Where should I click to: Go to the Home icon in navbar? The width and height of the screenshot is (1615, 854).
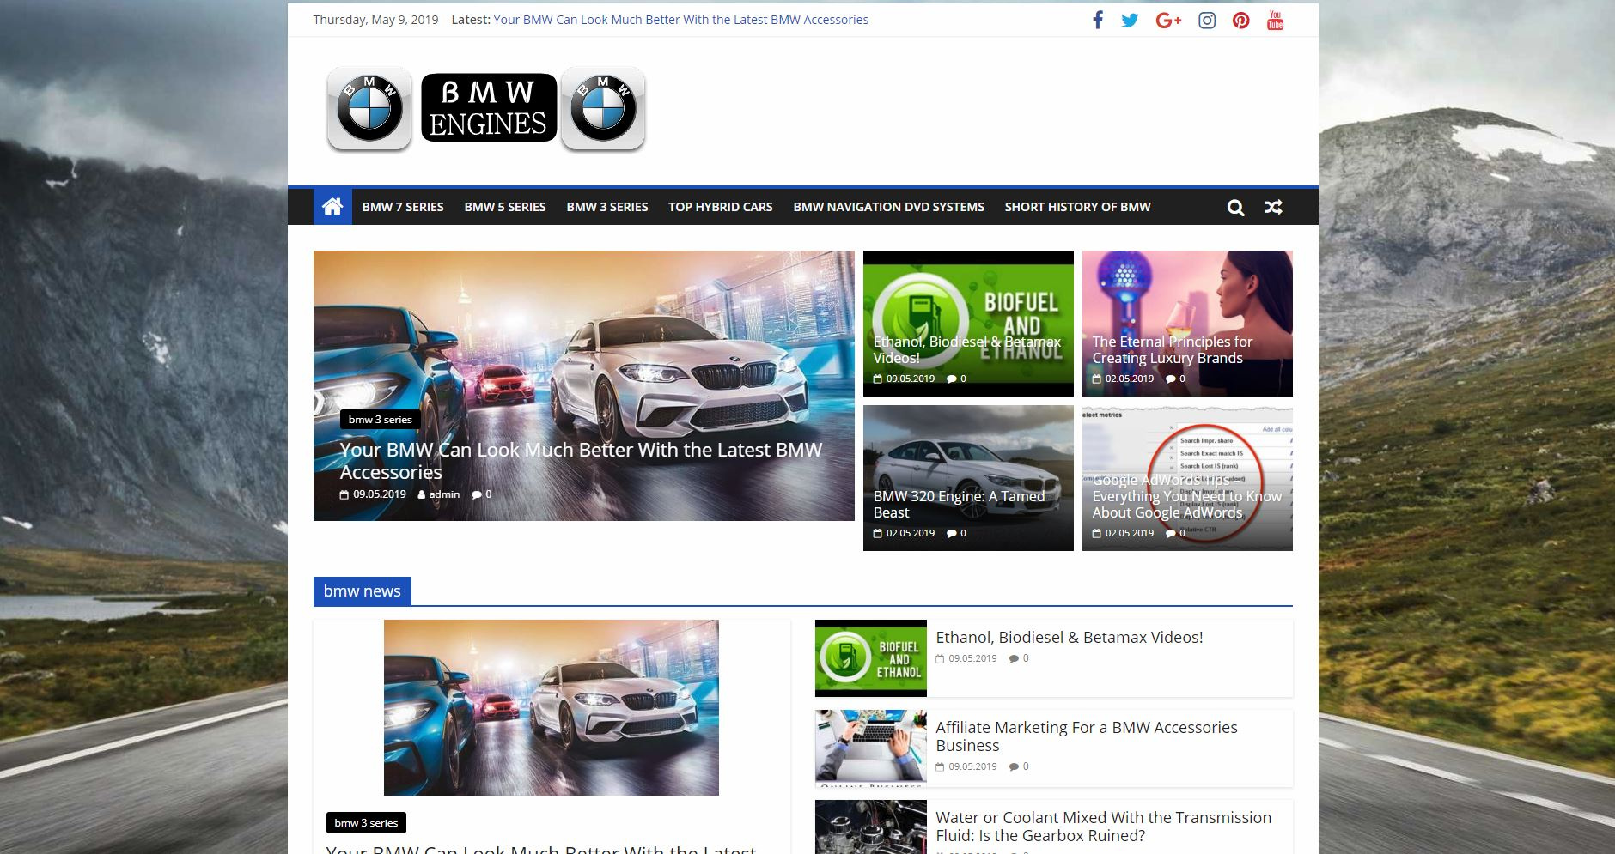point(332,206)
